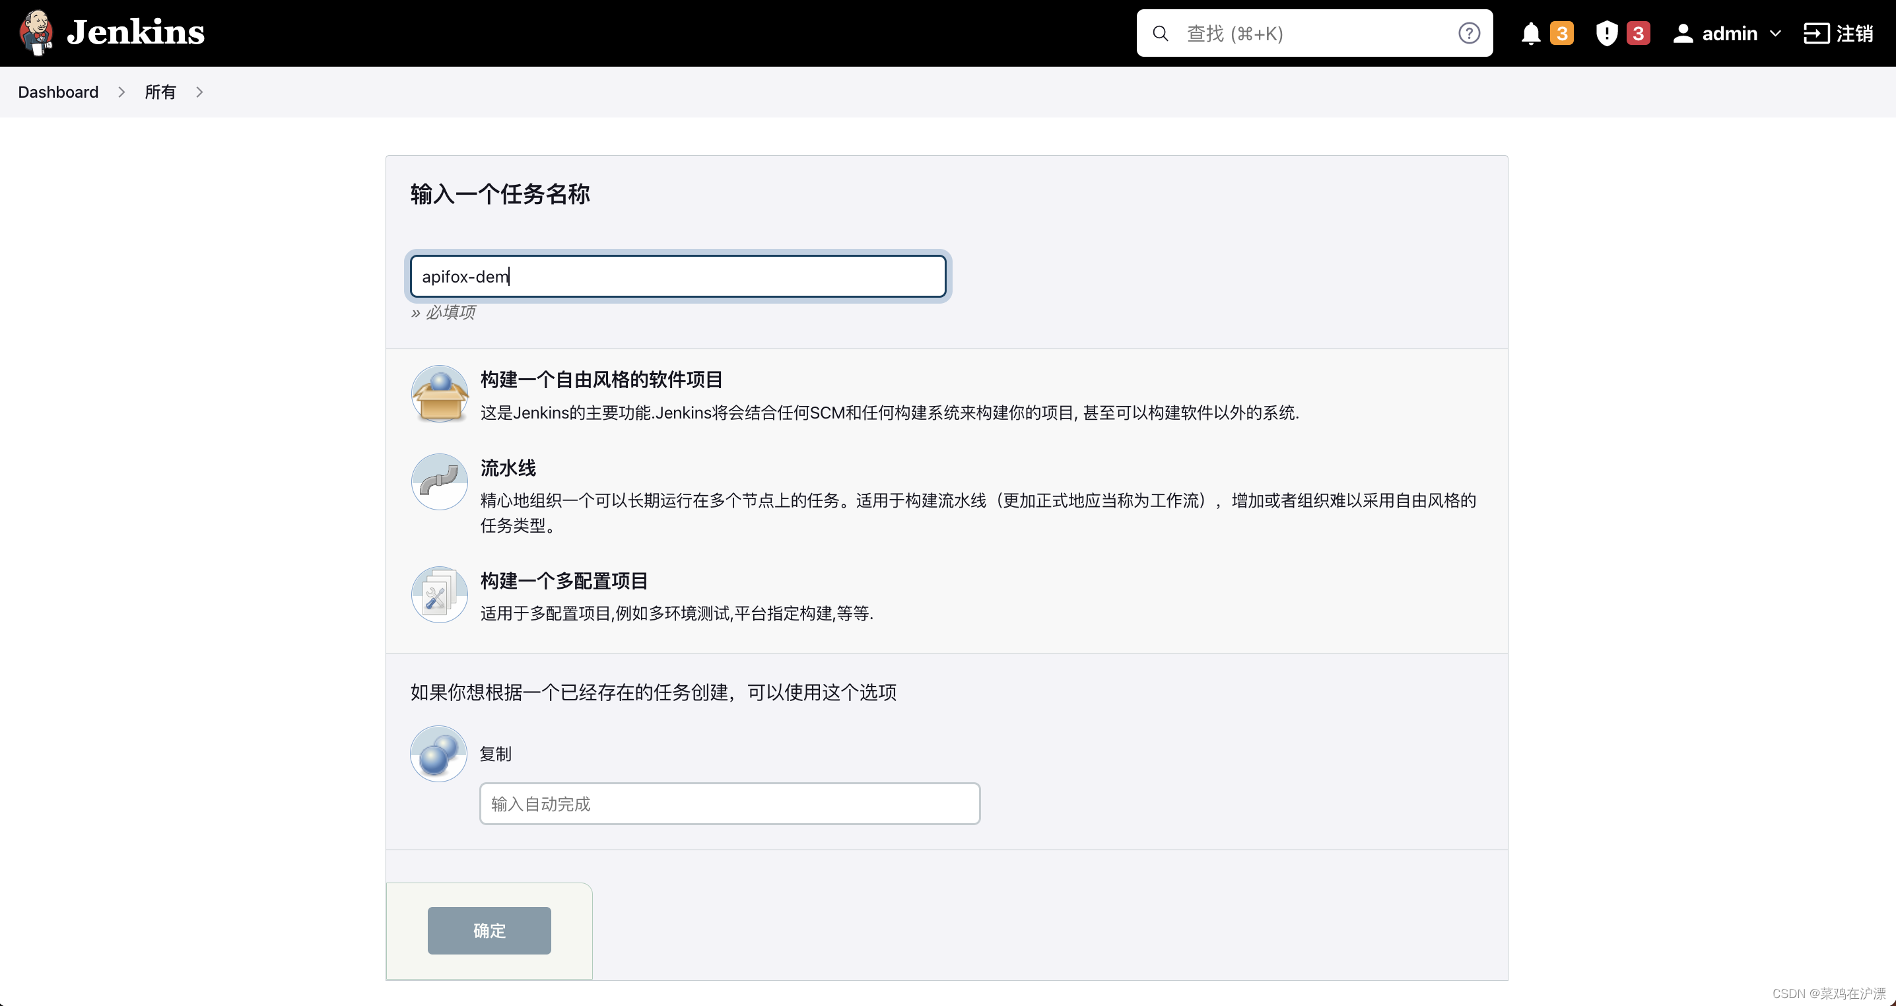Click the Freestyle project box icon

point(440,393)
